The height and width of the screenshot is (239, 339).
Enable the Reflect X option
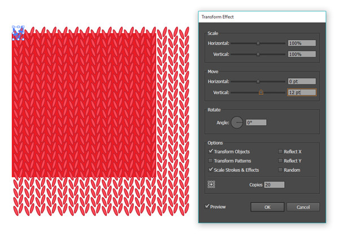pyautogui.click(x=280, y=152)
